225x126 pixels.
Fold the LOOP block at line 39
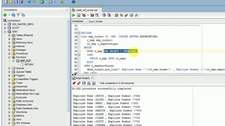click(x=79, y=55)
